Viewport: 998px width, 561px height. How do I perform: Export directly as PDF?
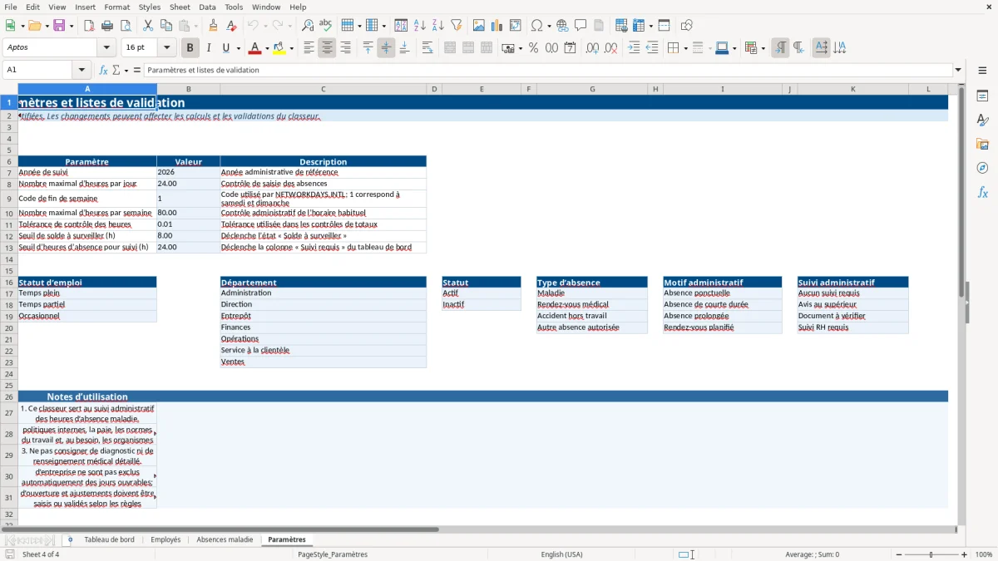89,26
